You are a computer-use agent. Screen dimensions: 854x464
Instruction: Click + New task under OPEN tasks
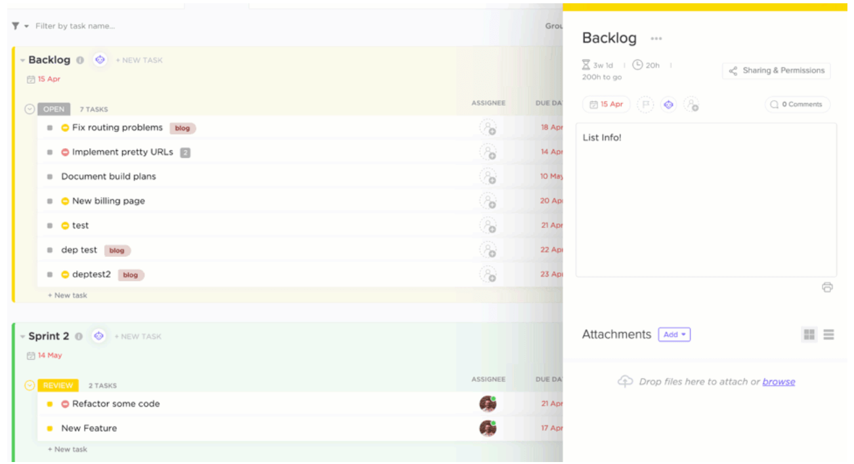(x=68, y=296)
